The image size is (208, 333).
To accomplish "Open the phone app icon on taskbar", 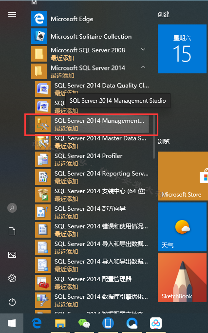I will [108, 323].
